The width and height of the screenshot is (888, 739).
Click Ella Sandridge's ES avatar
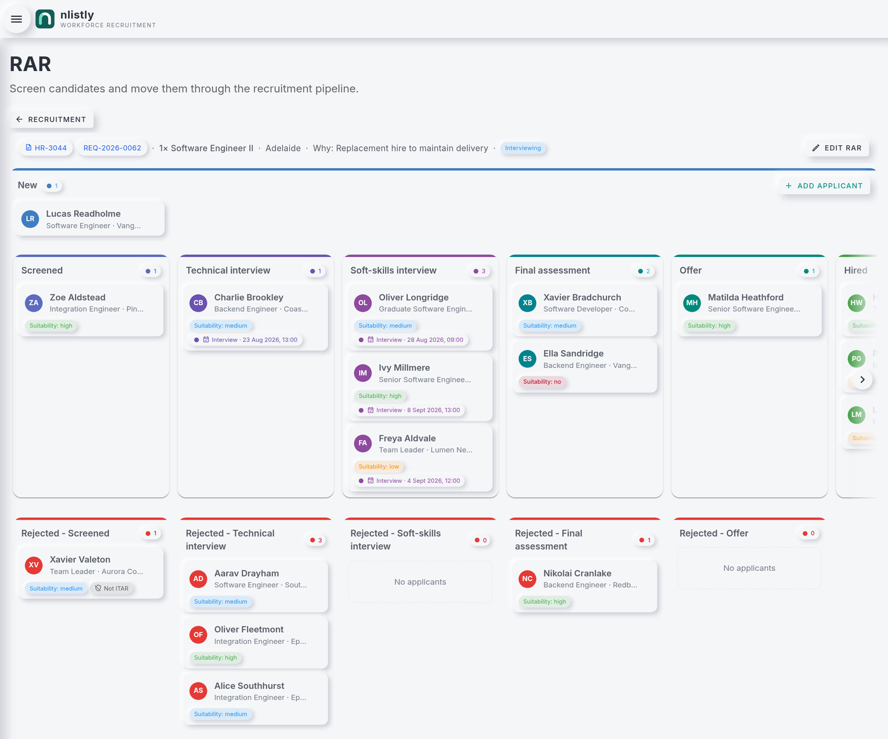coord(528,359)
